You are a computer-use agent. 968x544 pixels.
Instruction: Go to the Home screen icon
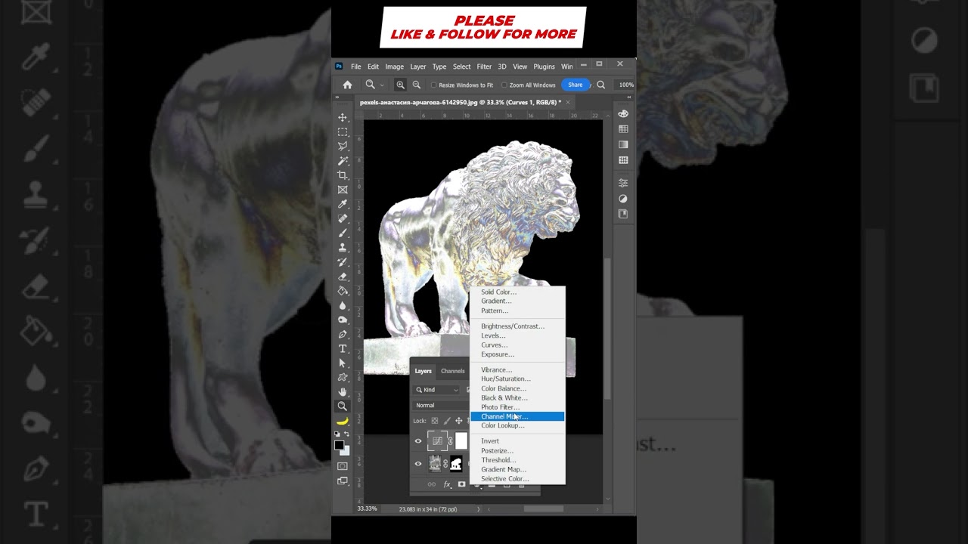click(347, 85)
